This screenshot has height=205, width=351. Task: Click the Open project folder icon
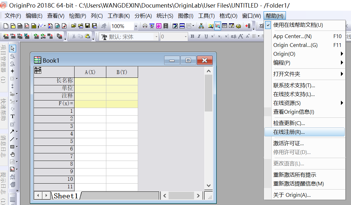[74, 26]
